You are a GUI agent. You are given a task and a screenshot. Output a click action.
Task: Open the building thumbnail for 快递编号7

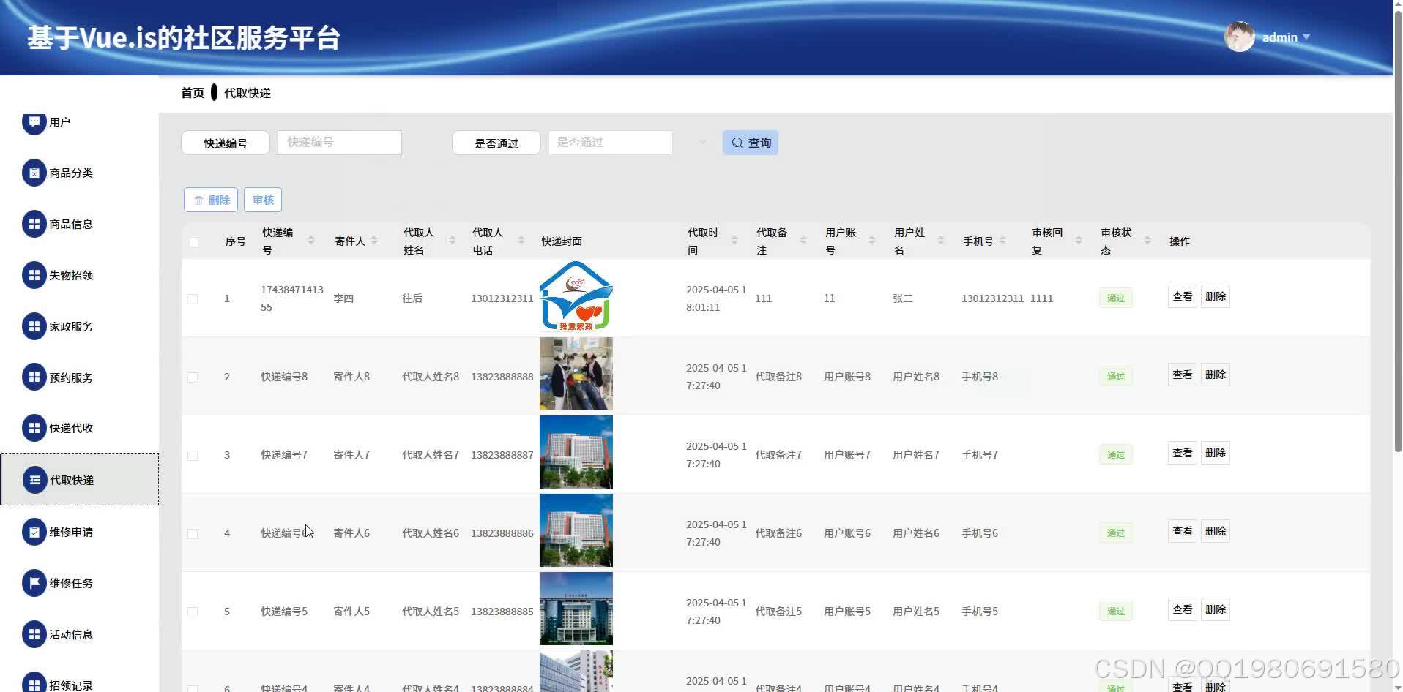point(576,452)
